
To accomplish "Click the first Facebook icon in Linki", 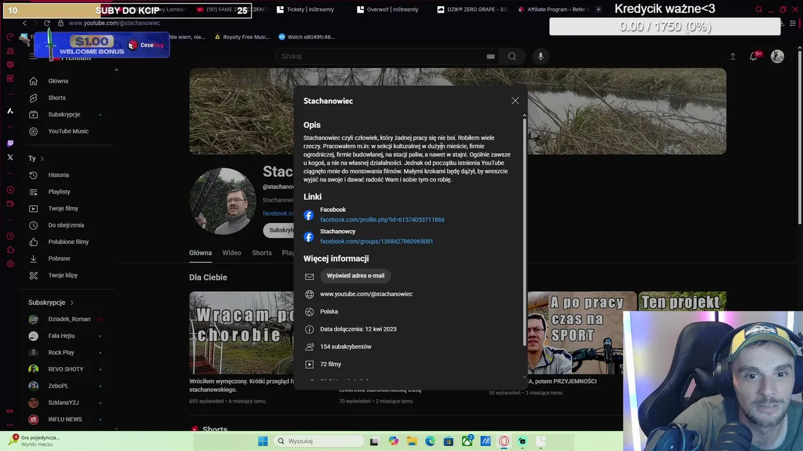I will (x=309, y=215).
